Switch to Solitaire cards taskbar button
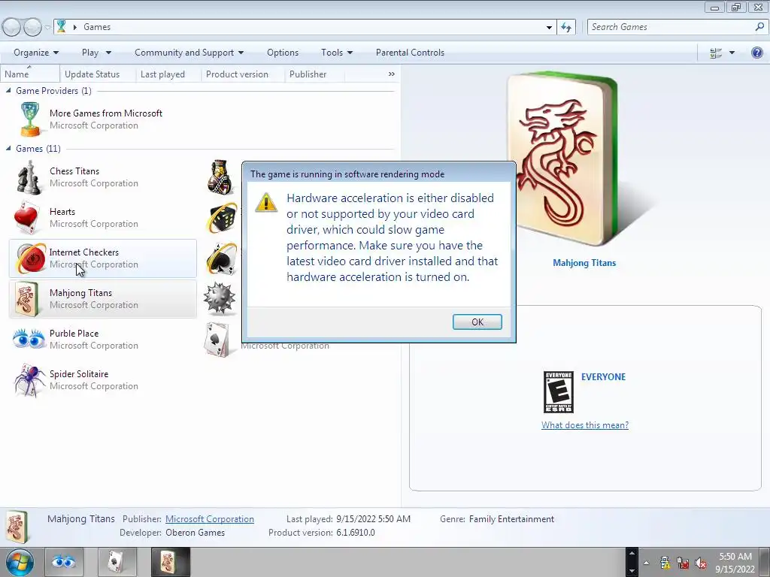The height and width of the screenshot is (577, 770). tap(116, 562)
